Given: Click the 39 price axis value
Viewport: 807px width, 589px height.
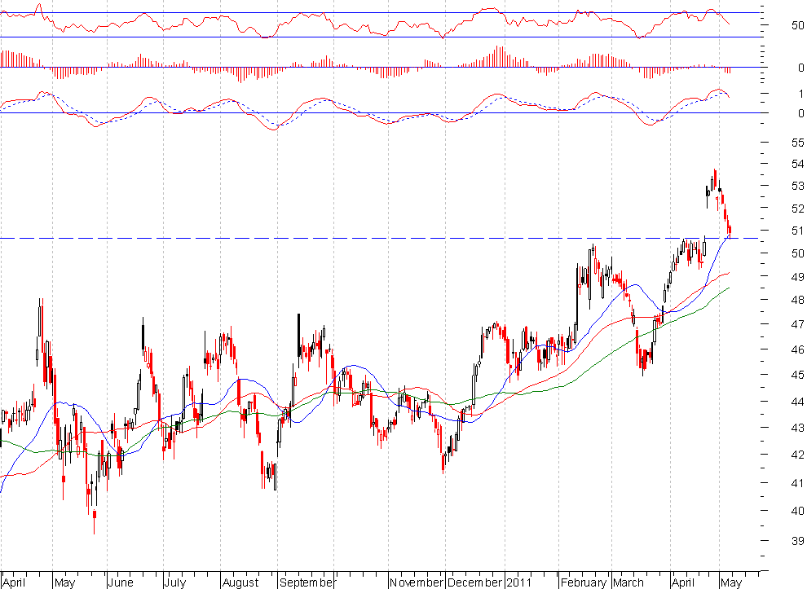Looking at the screenshot, I should coord(798,541).
